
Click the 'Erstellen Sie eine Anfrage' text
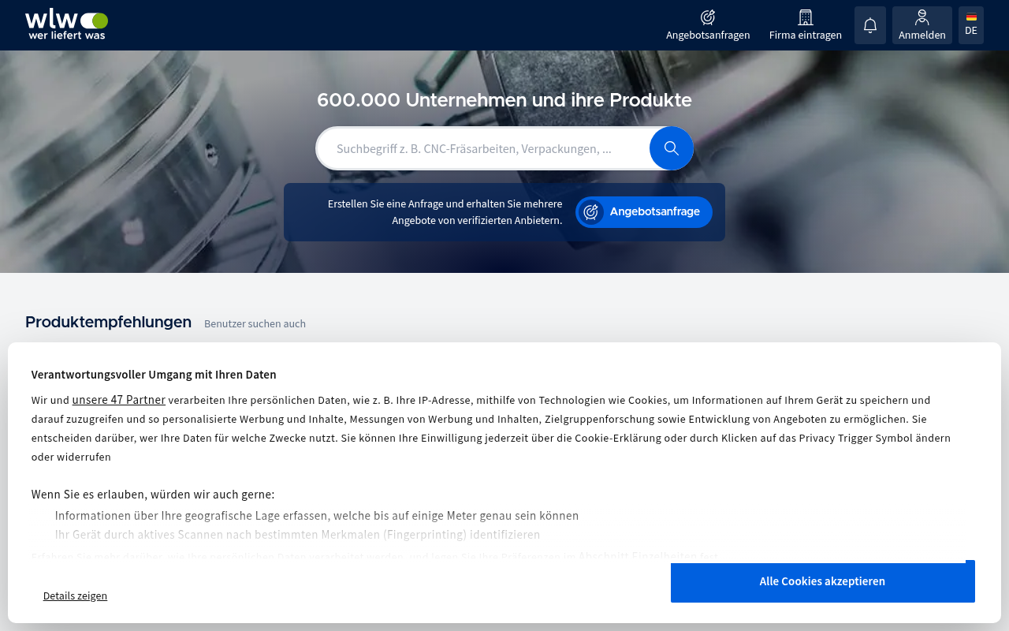[x=445, y=212]
